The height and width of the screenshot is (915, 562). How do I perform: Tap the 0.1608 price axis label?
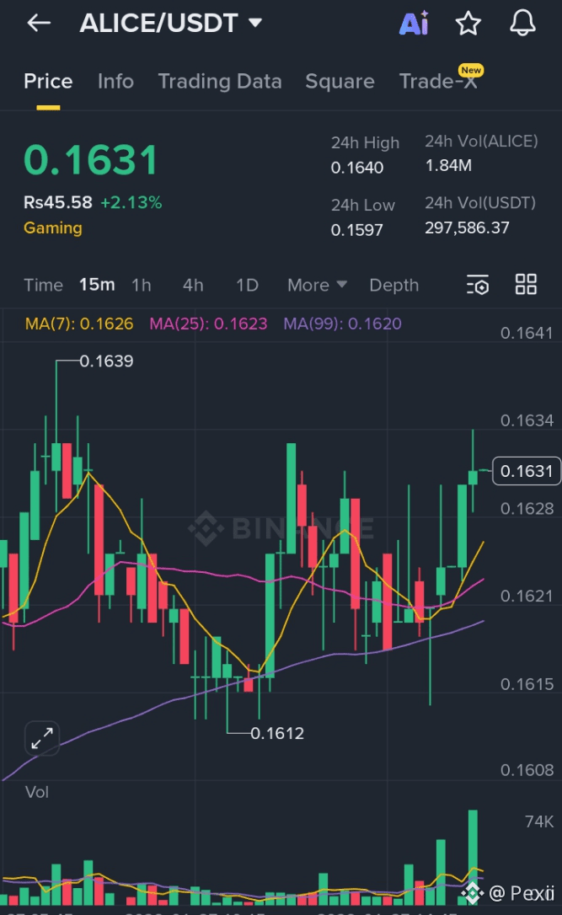[x=527, y=770]
